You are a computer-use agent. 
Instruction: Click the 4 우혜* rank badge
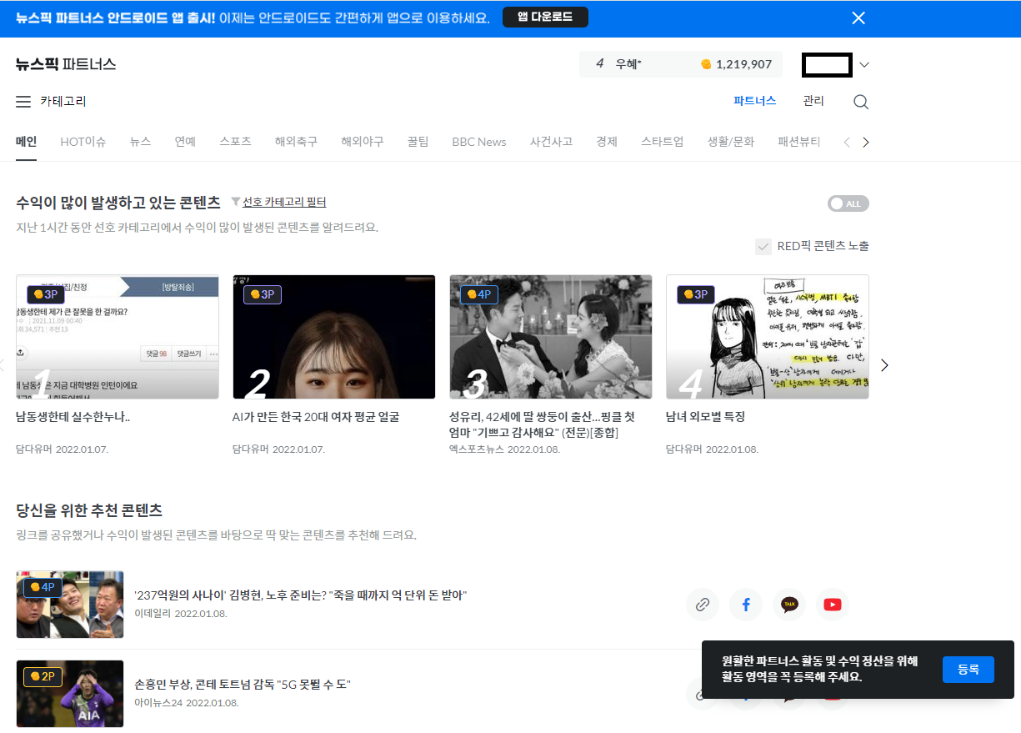[x=619, y=64]
